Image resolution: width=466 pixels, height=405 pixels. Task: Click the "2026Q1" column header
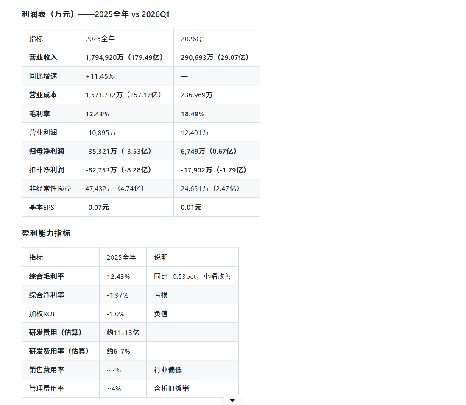click(x=193, y=39)
